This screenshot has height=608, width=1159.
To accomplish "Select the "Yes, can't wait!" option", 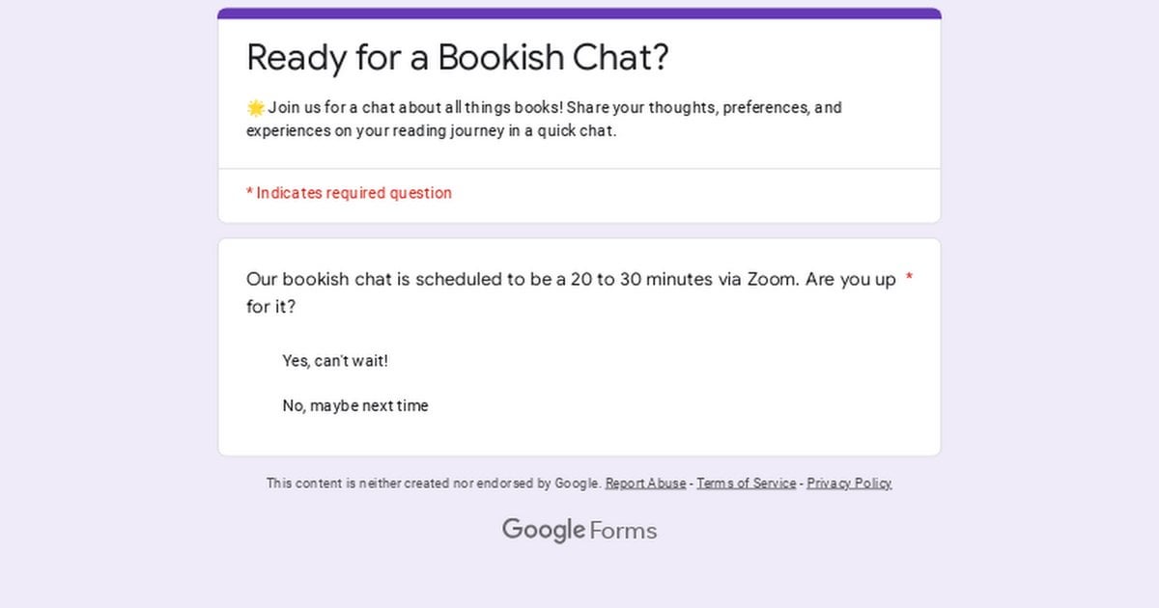I will click(335, 361).
